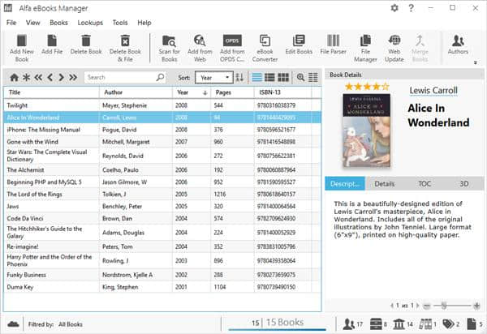
Task: Click the home navigation icon
Action: (x=13, y=77)
